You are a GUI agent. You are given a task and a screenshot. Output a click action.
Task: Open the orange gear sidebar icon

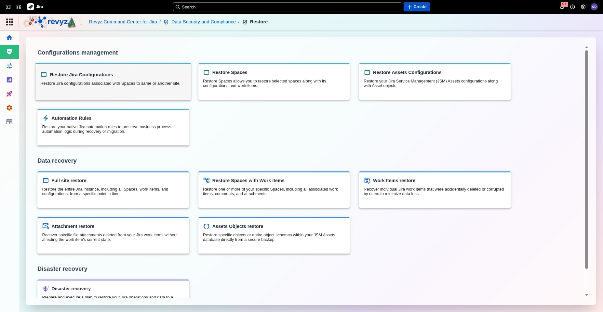tap(9, 108)
